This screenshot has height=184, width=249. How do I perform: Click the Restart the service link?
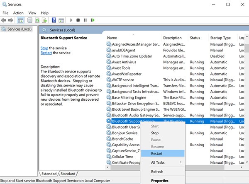(46, 53)
